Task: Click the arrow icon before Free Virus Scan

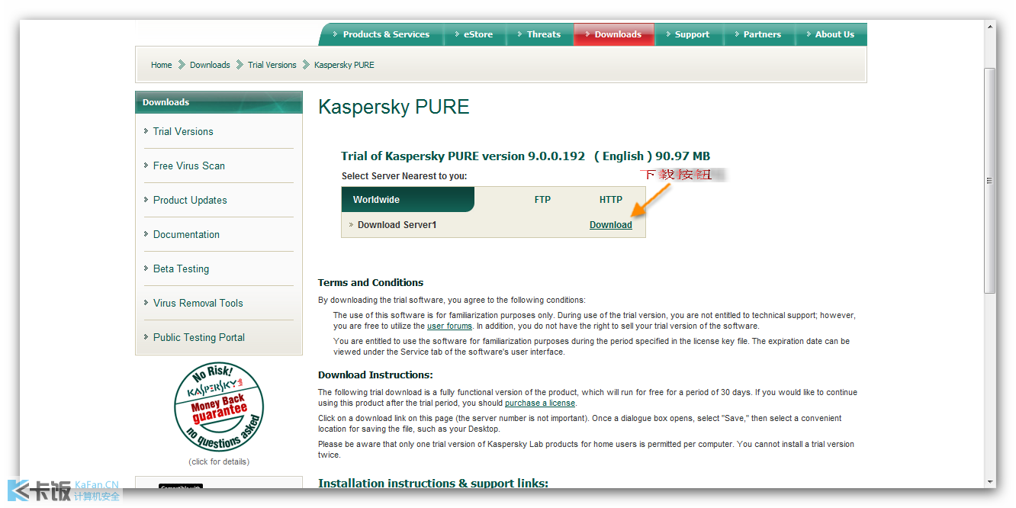Action: tap(146, 166)
